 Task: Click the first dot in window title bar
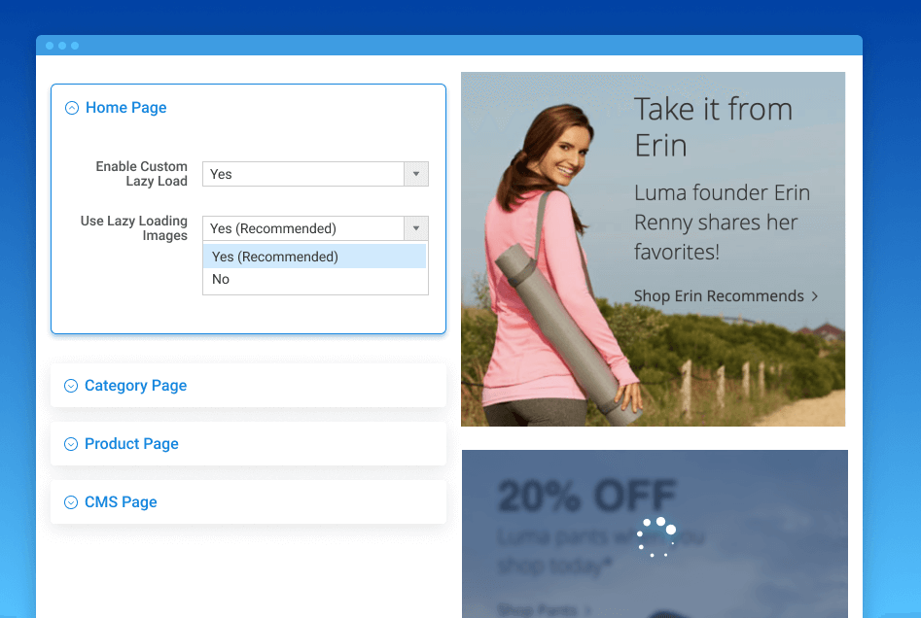50,46
